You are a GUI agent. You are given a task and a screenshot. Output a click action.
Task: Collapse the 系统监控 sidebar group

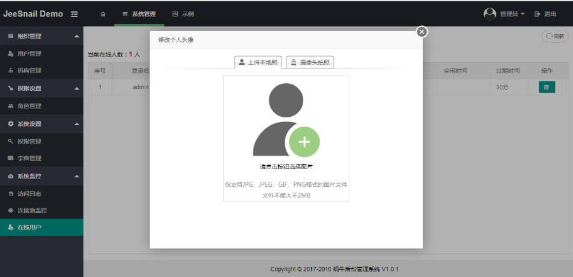[41, 177]
